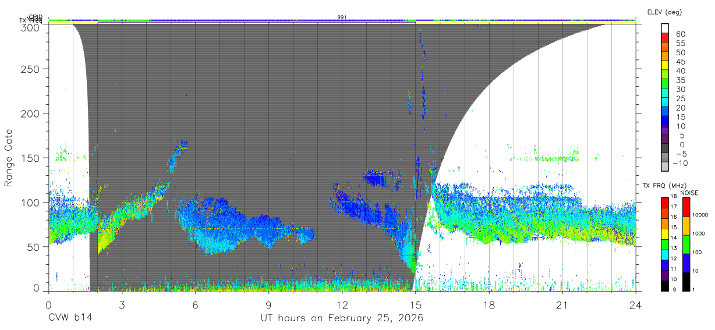
Task: Choose the yellow swatch in NOISE colorbar
Action: 686,226
